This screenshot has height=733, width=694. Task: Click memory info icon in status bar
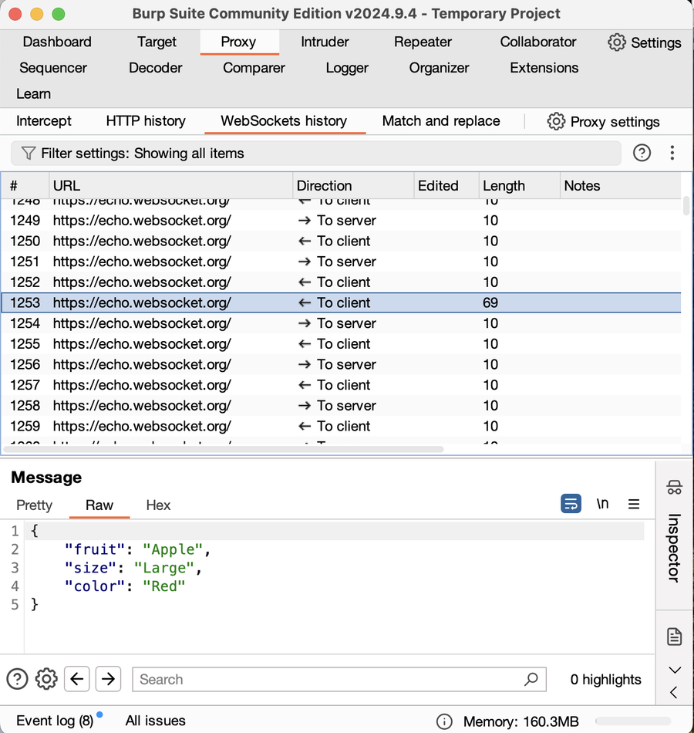coord(444,721)
